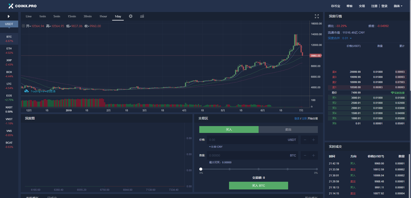Viewport: 411px width, 198px height.
Task: Click the login link in the header
Action: [384, 6]
